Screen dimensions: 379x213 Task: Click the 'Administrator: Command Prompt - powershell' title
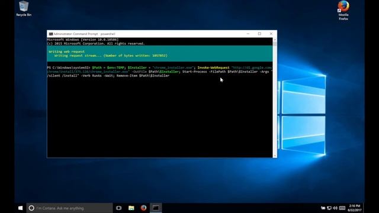pyautogui.click(x=84, y=34)
